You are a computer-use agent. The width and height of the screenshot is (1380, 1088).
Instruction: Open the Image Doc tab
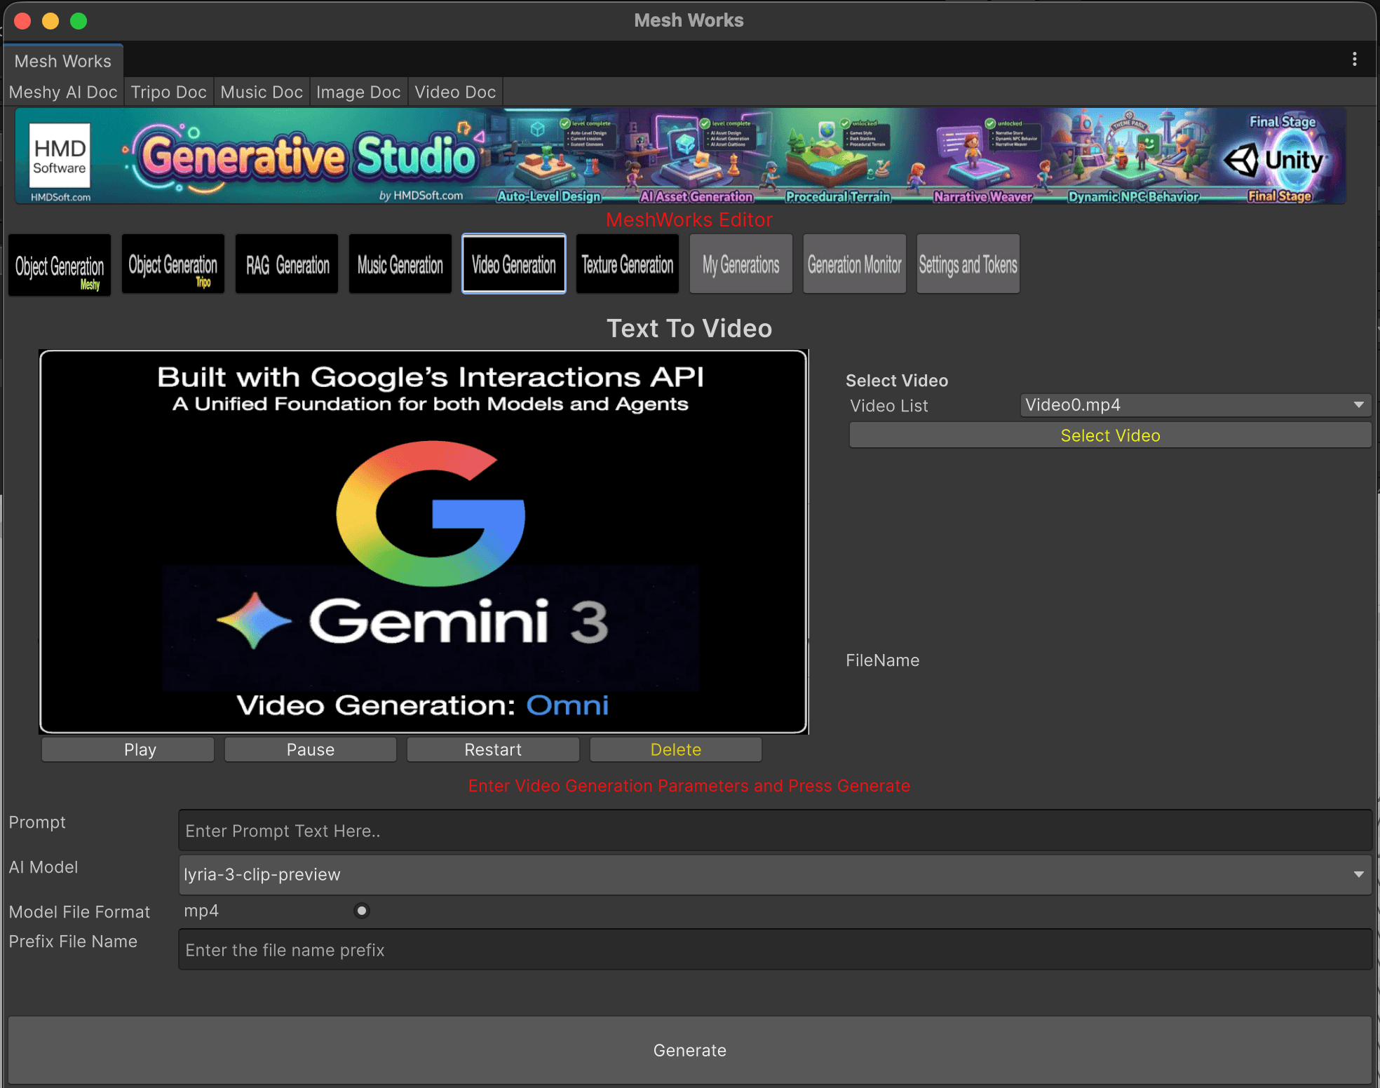(x=358, y=93)
